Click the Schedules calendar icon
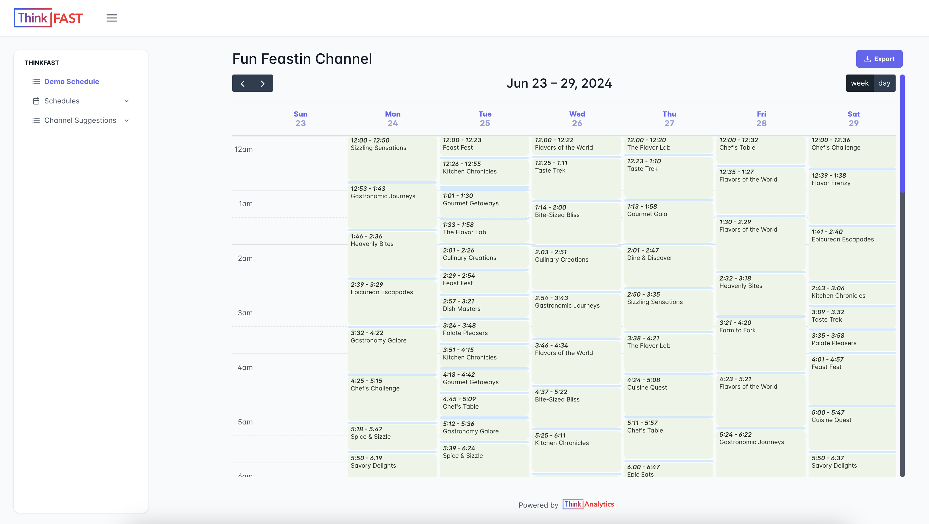The image size is (929, 524). click(36, 101)
